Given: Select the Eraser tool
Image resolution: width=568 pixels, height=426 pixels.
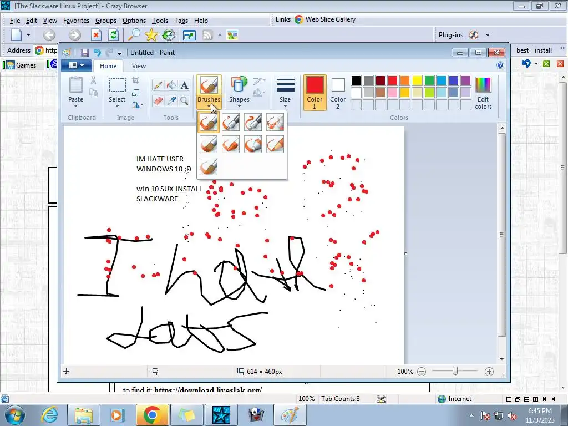Looking at the screenshot, I should point(158,100).
